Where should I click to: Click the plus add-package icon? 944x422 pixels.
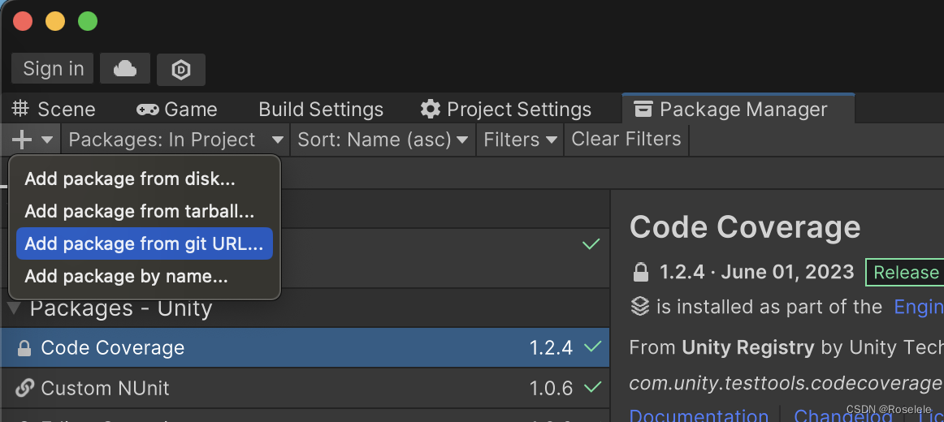tap(23, 140)
